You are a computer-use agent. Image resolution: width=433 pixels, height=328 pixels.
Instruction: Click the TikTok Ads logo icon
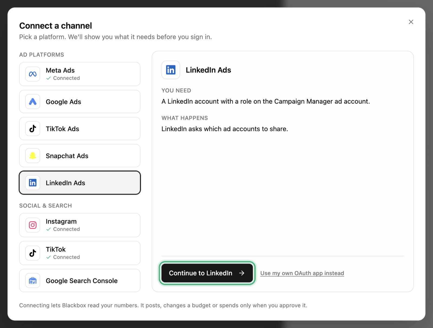[33, 129]
